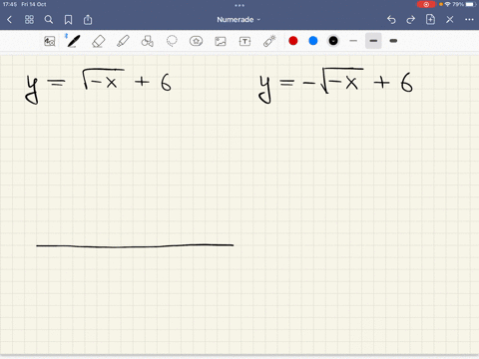Redo the last undone stroke
The width and height of the screenshot is (479, 359).
pyautogui.click(x=411, y=20)
